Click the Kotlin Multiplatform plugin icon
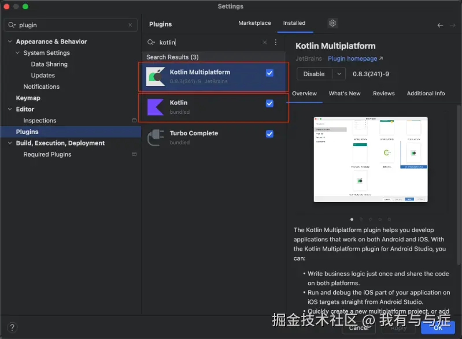The image size is (462, 339). 156,76
